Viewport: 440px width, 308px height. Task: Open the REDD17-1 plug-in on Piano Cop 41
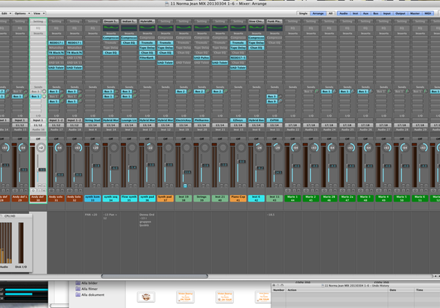tap(238, 57)
